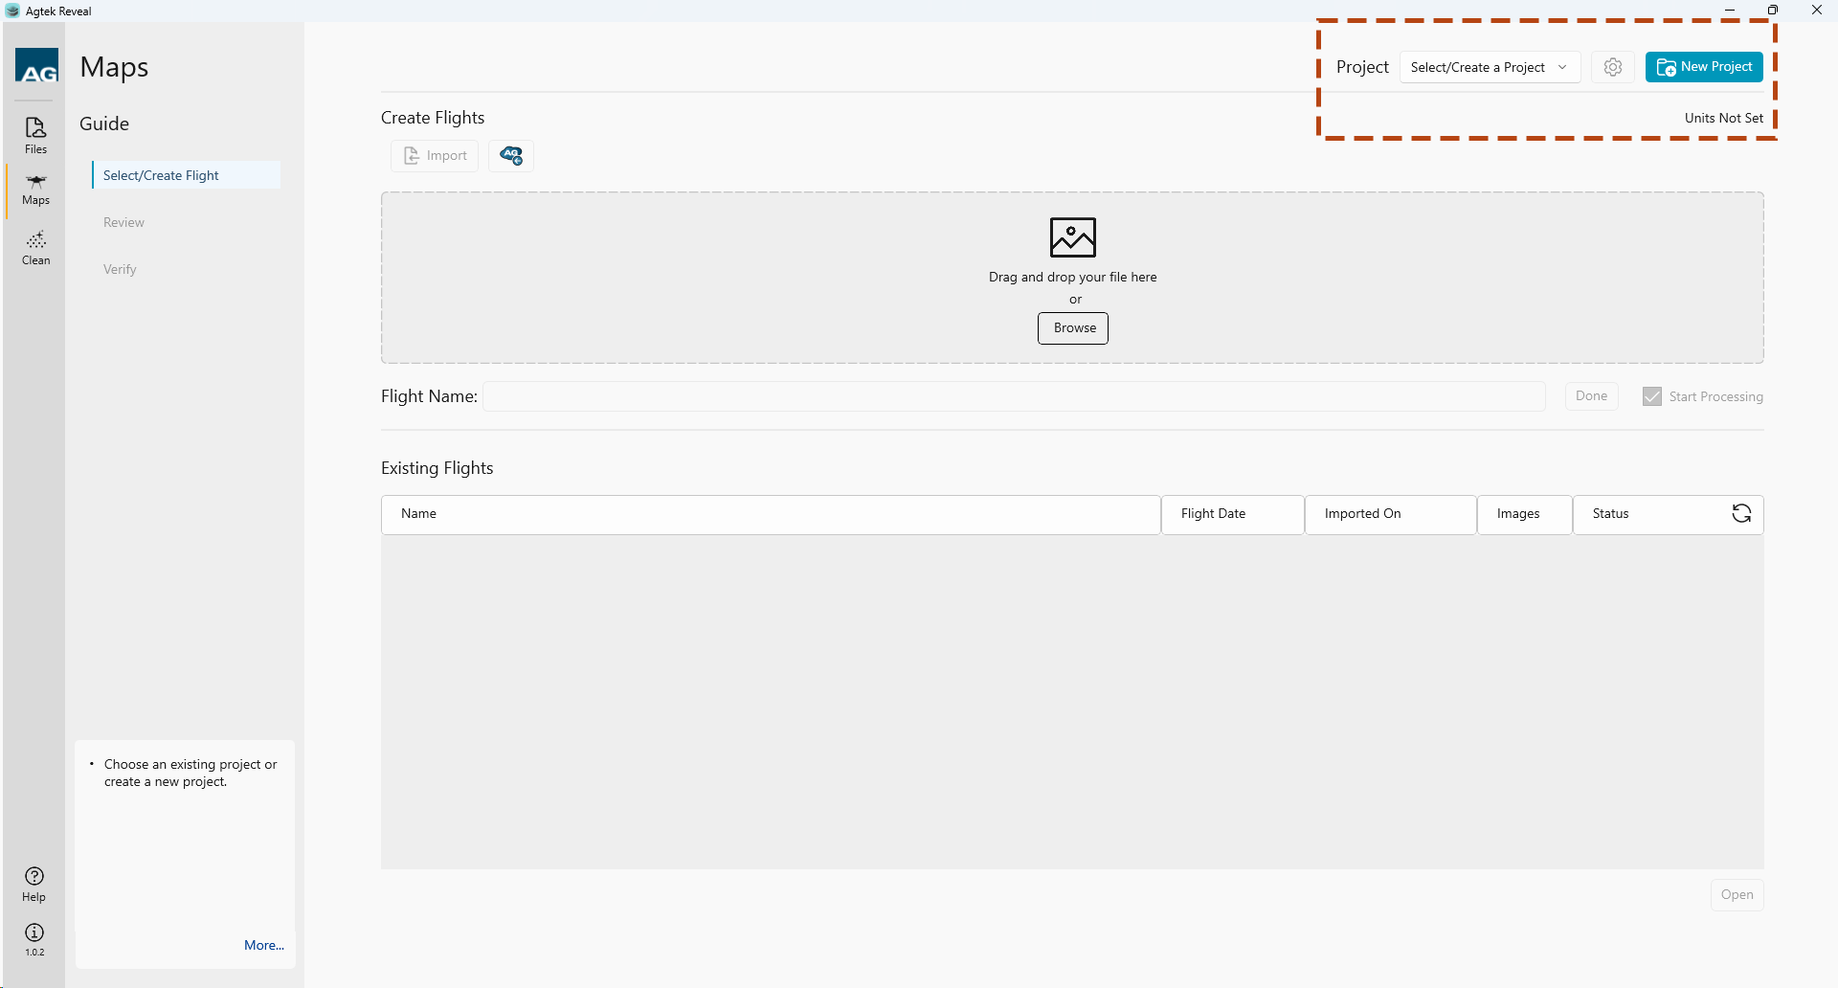The width and height of the screenshot is (1838, 988).
Task: Click the cloud download icon beside Import
Action: (511, 156)
